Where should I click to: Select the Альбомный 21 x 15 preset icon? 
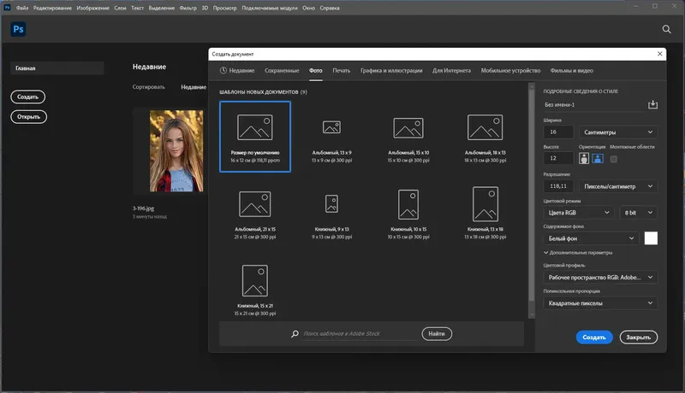tap(254, 204)
